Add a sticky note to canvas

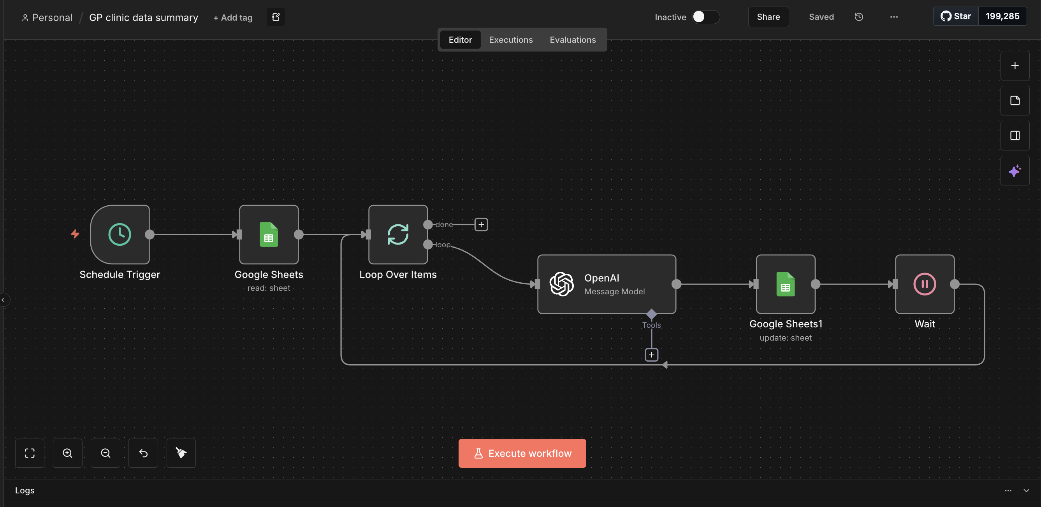click(1015, 101)
